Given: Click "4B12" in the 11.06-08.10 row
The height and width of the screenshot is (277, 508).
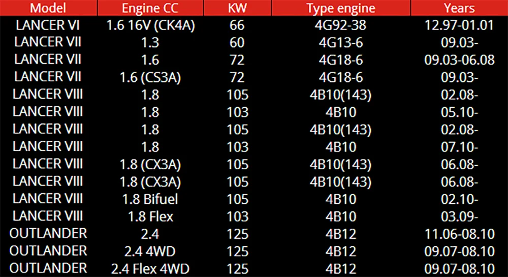Looking at the screenshot, I should pos(341,234).
